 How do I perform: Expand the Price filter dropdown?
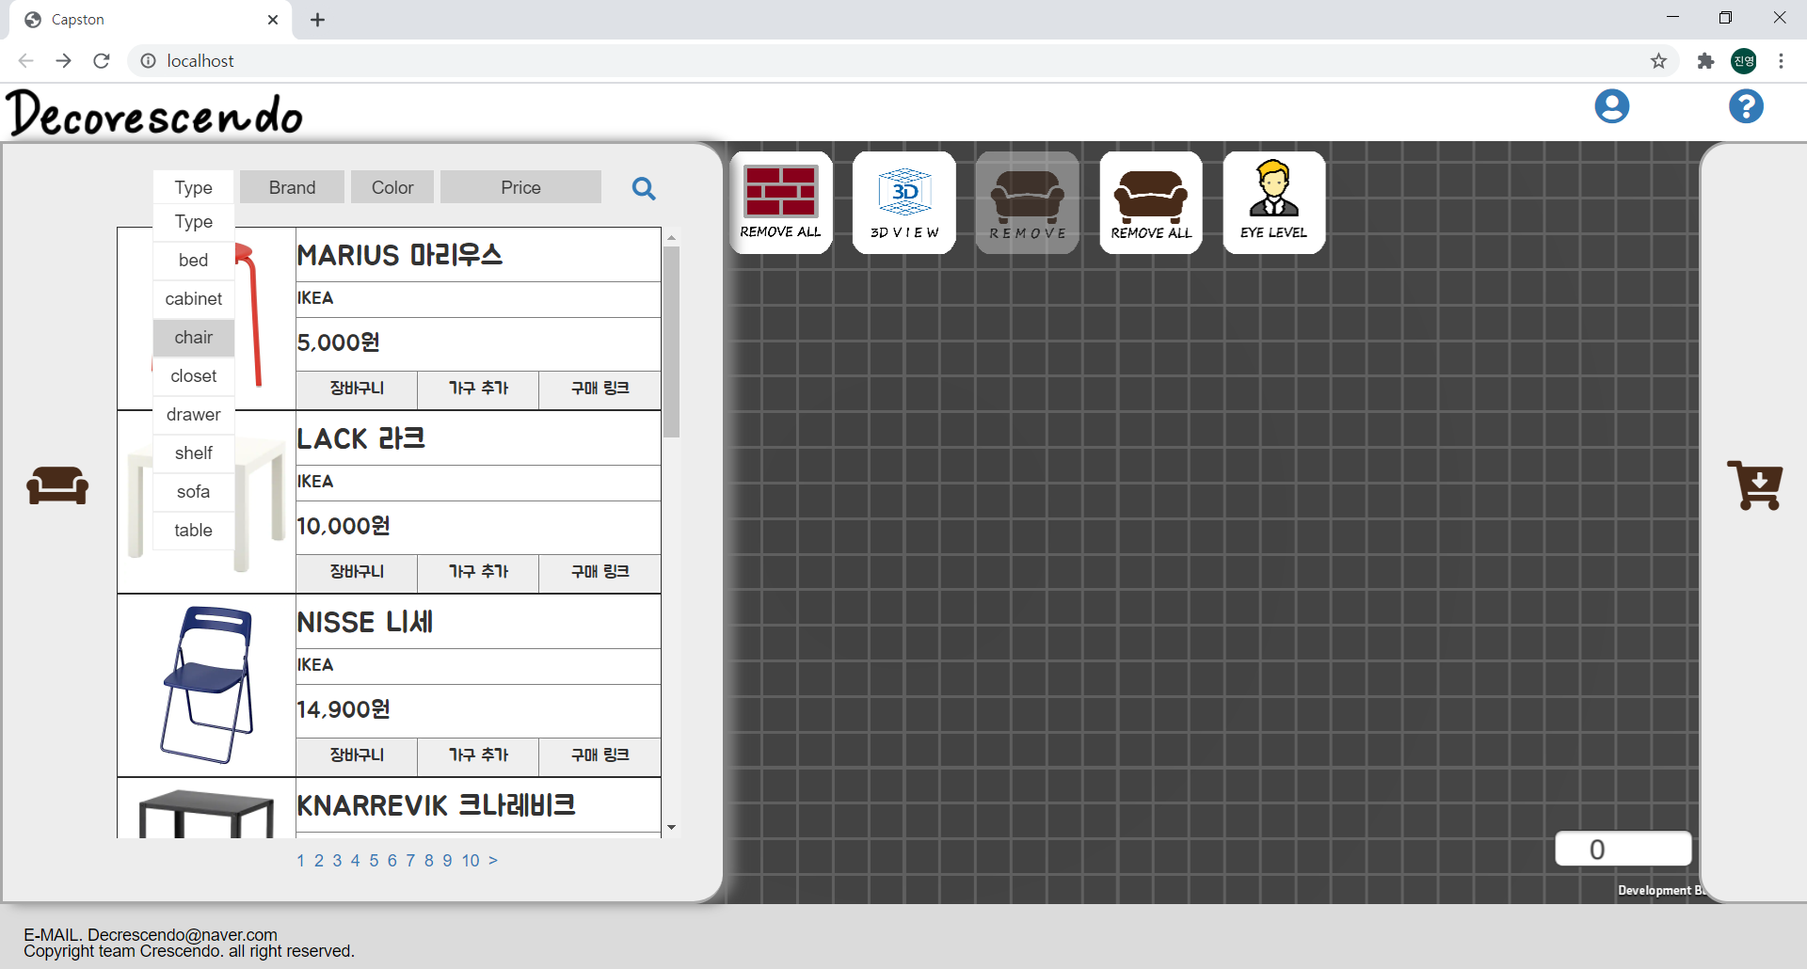click(520, 186)
